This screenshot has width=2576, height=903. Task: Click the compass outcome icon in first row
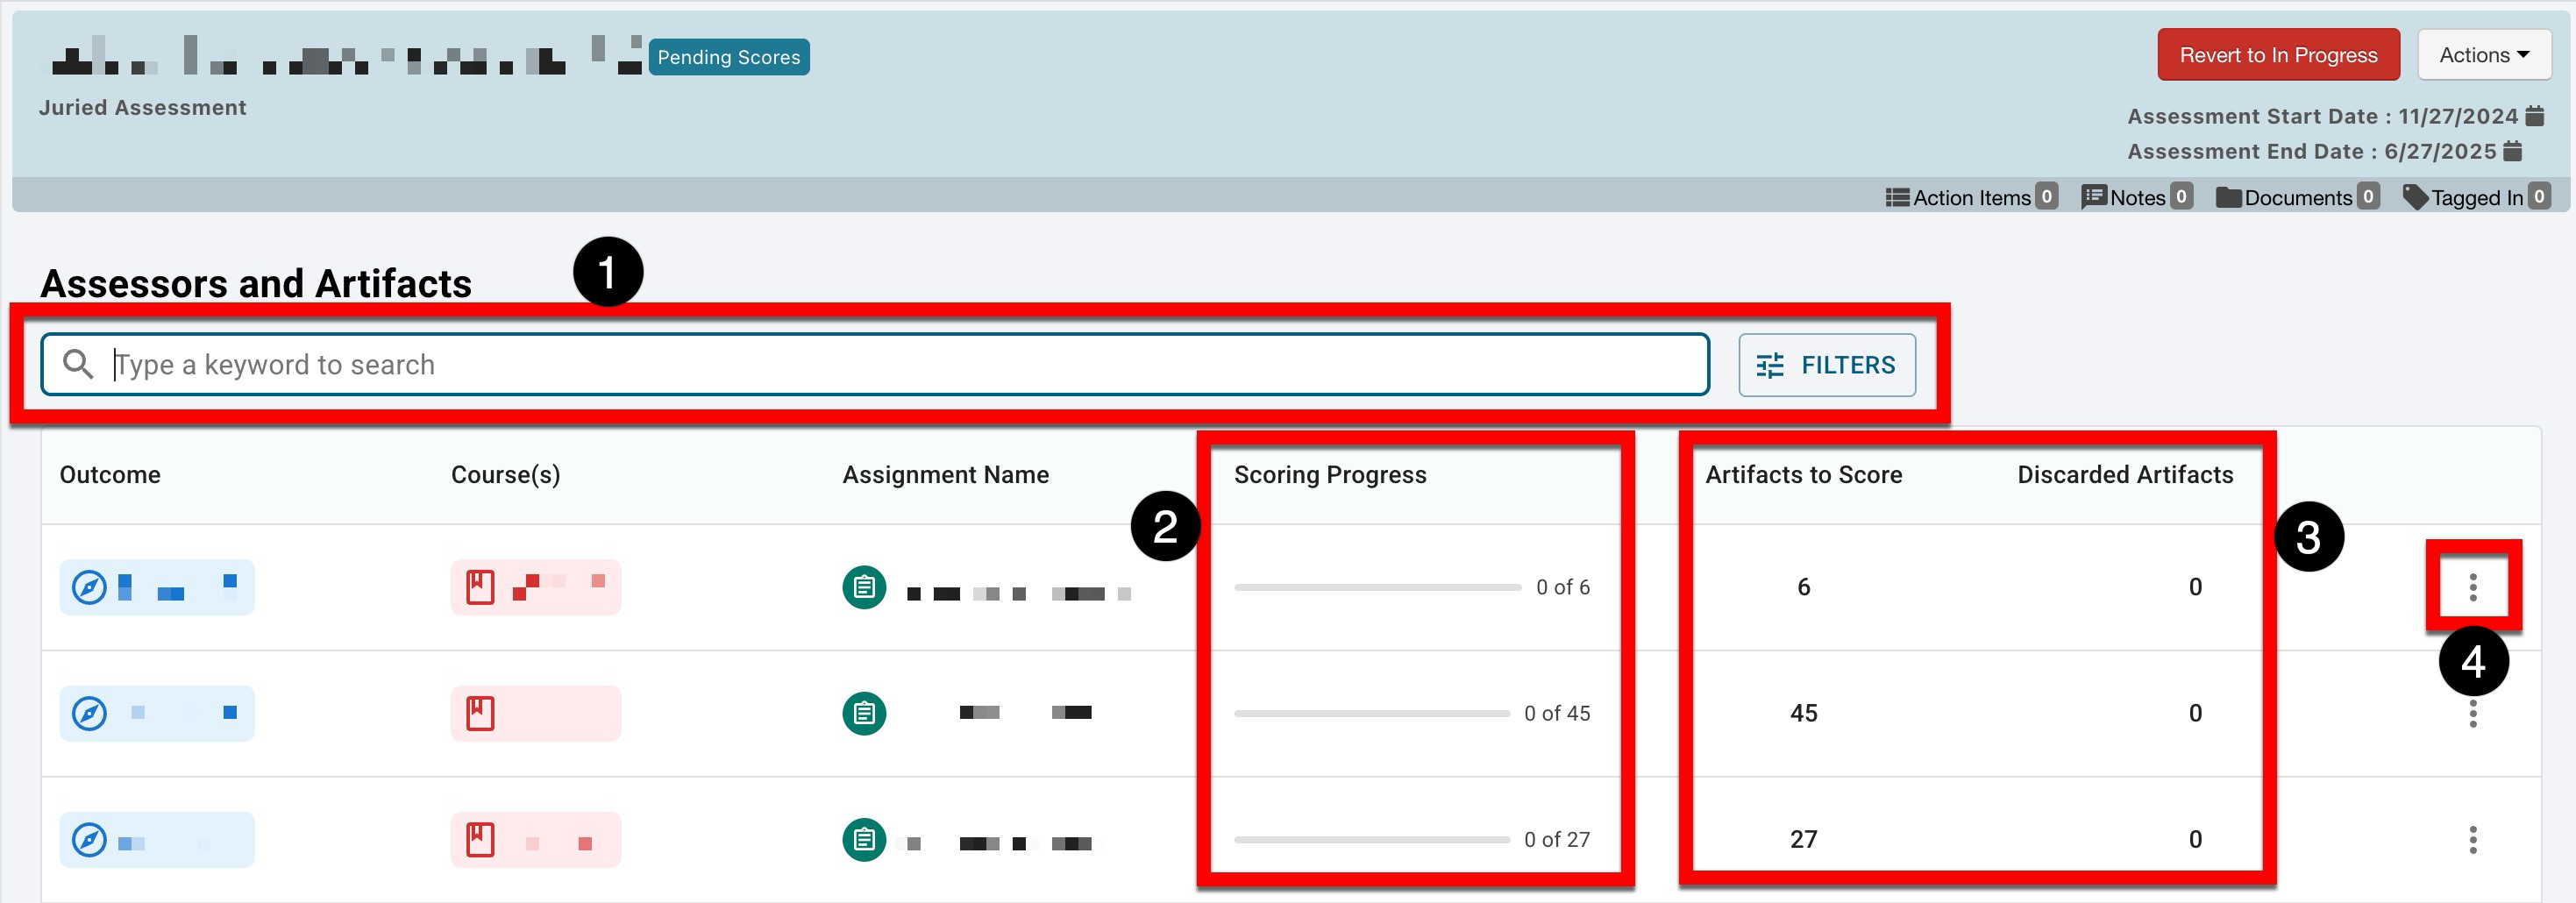[x=90, y=587]
